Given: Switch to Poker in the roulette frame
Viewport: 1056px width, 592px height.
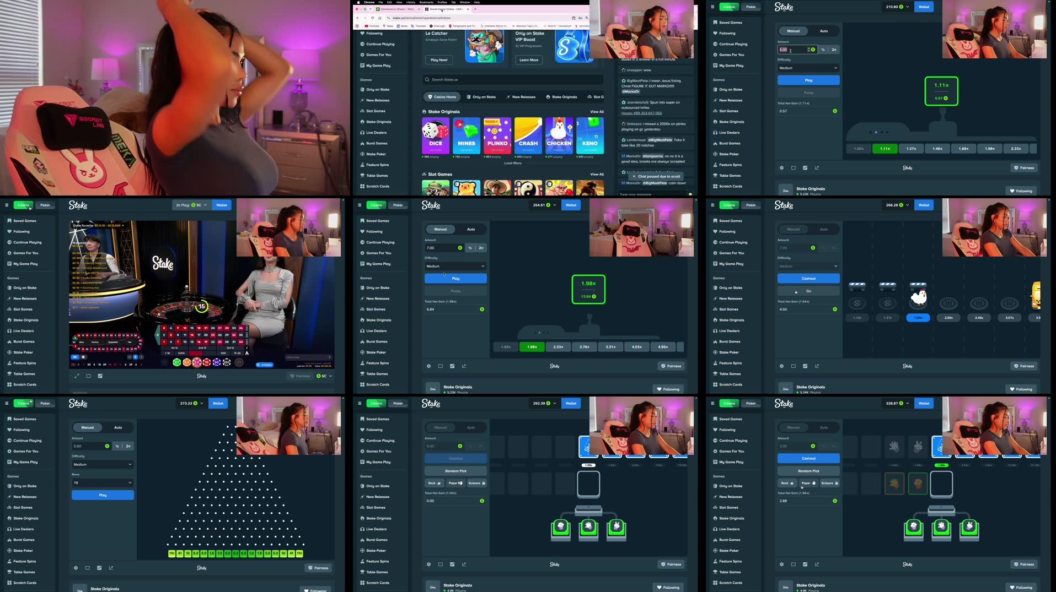Looking at the screenshot, I should point(45,205).
